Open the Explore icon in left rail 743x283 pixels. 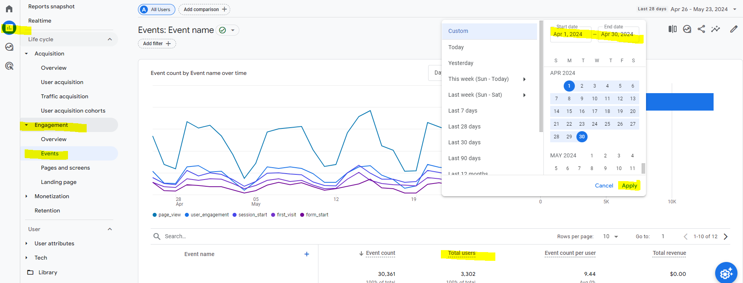coord(9,47)
